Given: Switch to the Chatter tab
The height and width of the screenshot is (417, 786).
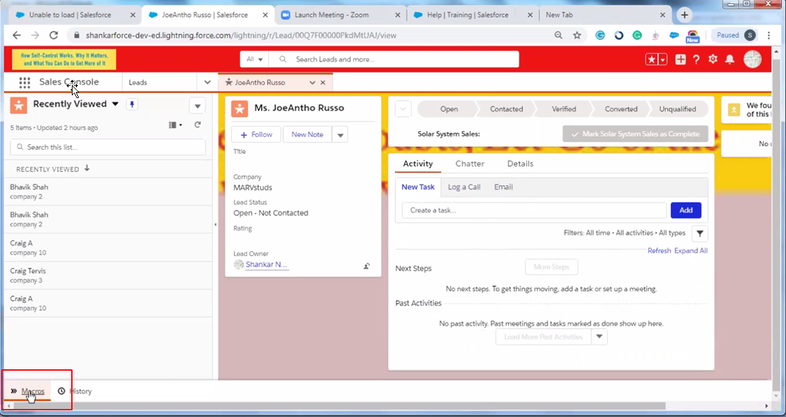Looking at the screenshot, I should click(x=470, y=164).
